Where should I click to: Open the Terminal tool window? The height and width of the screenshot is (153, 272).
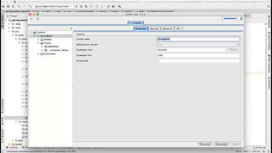point(12,147)
